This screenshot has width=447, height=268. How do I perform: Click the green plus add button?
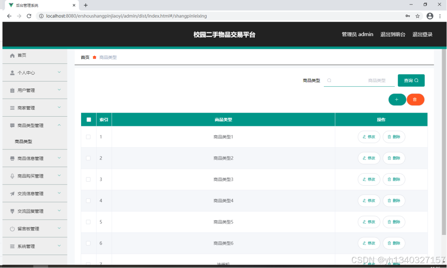(x=397, y=100)
